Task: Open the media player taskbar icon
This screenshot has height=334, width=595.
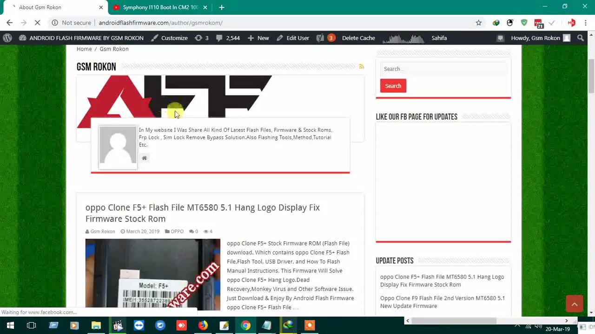Action: click(74, 326)
